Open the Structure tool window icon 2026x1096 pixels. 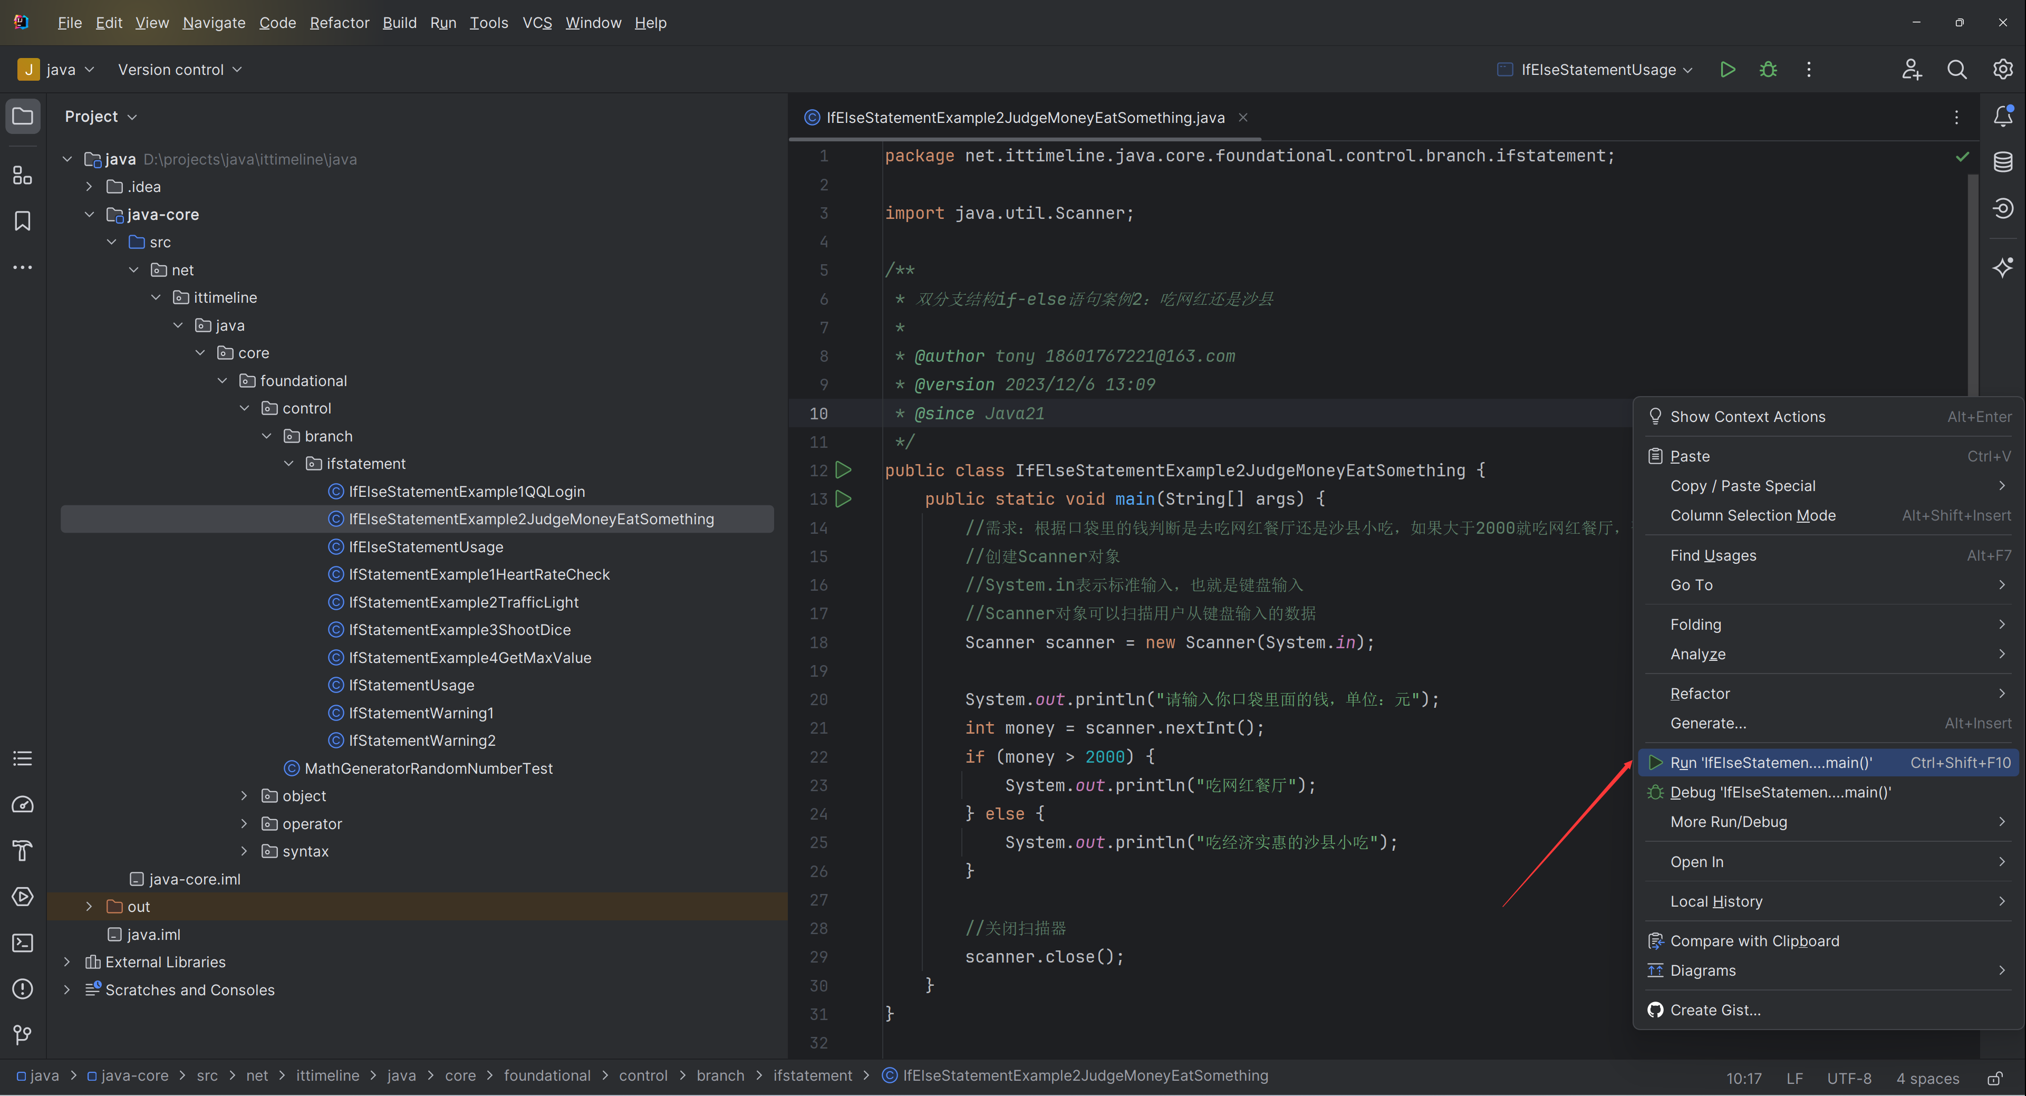tap(23, 176)
